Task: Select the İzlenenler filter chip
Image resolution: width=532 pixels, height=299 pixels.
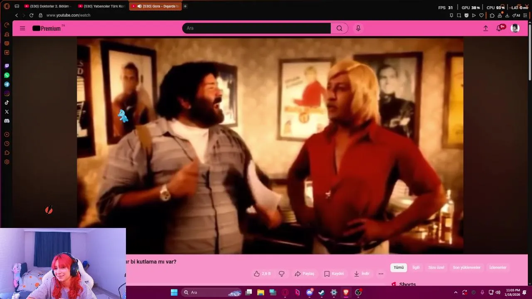Action: pos(498,267)
